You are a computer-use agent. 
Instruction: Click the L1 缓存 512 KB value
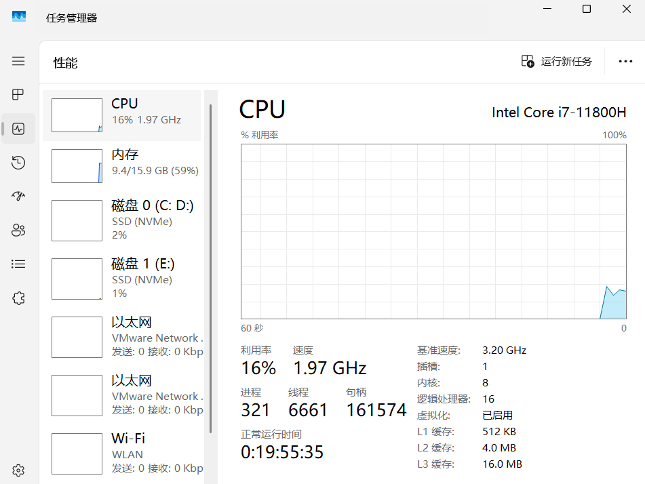coord(499,431)
